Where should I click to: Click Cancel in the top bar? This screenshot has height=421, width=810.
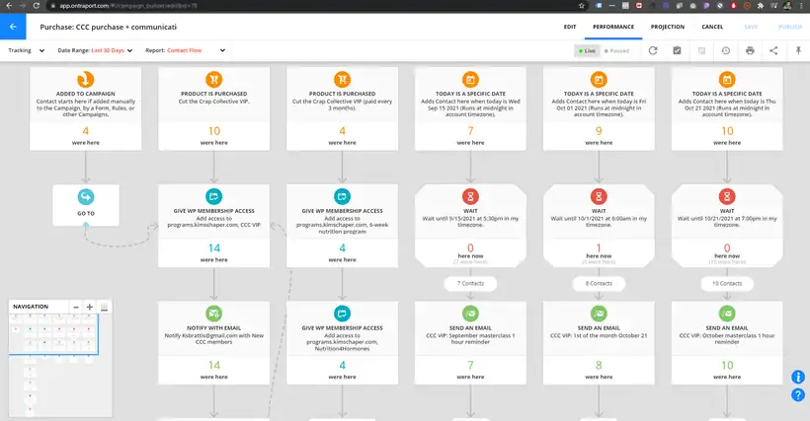[712, 27]
